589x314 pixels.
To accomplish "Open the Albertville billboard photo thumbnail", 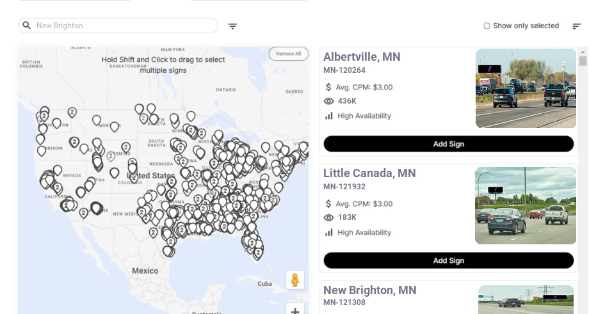I will pos(526,88).
